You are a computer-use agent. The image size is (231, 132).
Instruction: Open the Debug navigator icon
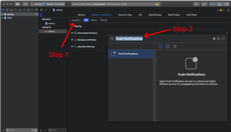(28, 10)
